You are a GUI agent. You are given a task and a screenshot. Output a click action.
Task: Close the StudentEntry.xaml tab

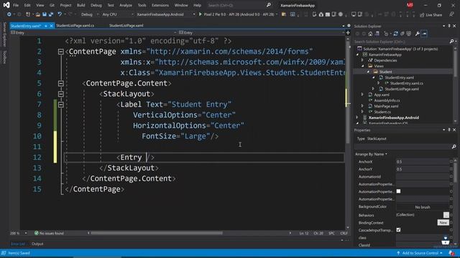click(x=51, y=26)
